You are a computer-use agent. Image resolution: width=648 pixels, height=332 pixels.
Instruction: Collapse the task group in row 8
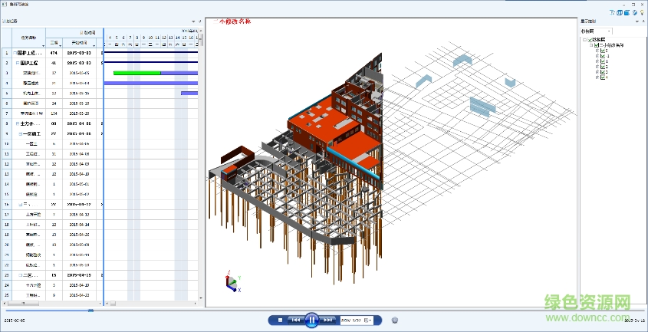coord(17,123)
